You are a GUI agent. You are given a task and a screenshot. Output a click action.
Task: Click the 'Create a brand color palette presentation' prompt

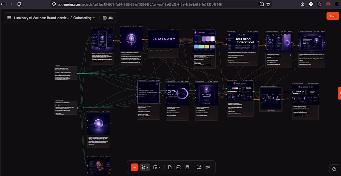(204, 60)
